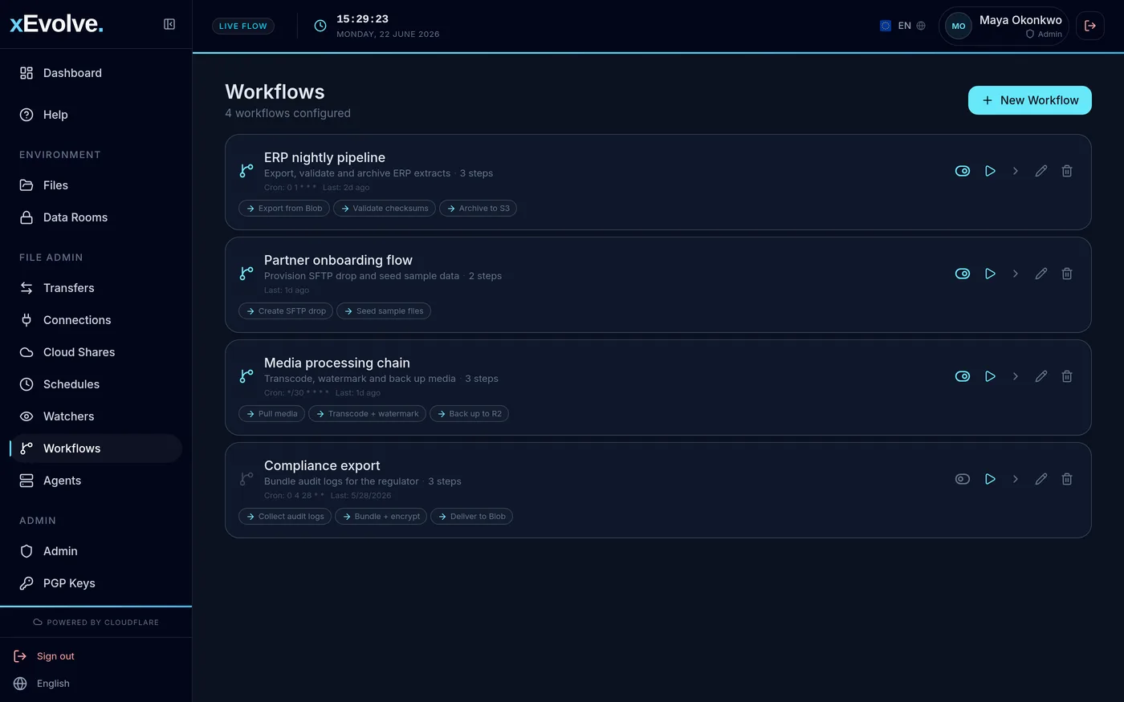Expand Media processing chain details chevron
The height and width of the screenshot is (702, 1124).
coord(1016,376)
